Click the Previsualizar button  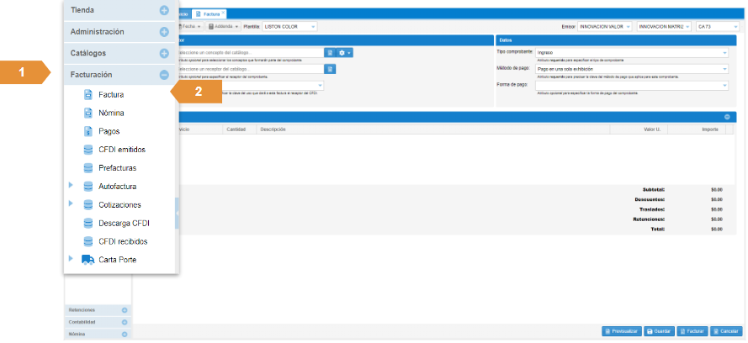point(623,331)
